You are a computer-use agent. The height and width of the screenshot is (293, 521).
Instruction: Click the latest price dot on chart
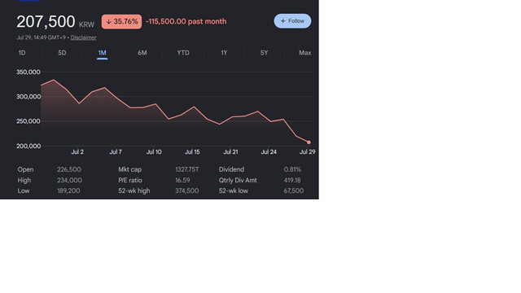pos(309,142)
